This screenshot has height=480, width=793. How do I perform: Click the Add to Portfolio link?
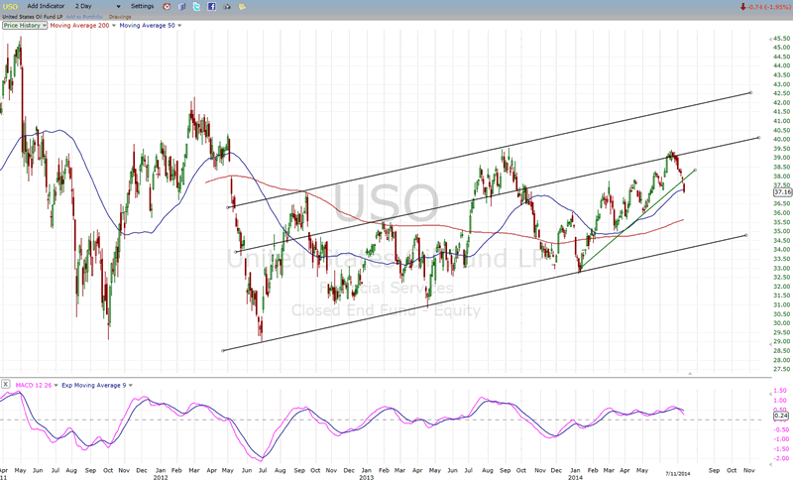click(84, 17)
